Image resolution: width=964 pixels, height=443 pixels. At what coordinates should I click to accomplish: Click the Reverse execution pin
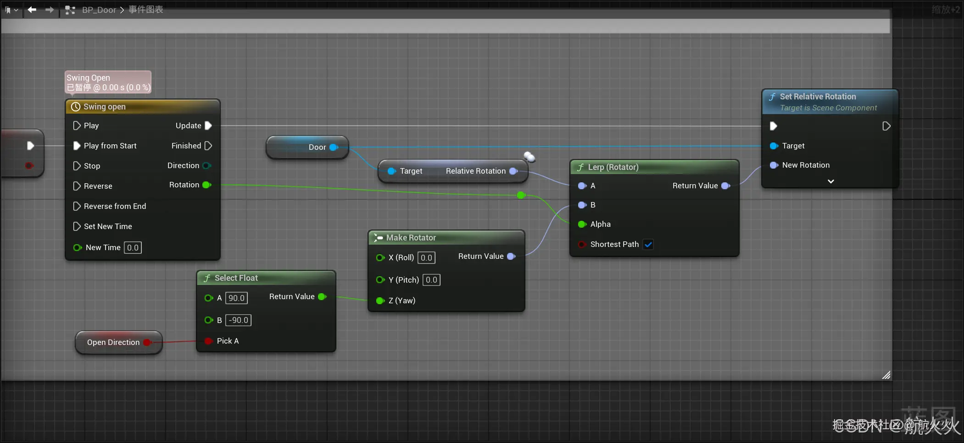pos(77,186)
